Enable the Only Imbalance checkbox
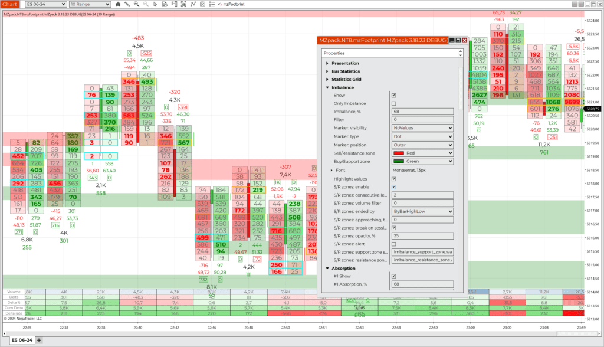Viewport: 604px width, 347px height. 393,103
